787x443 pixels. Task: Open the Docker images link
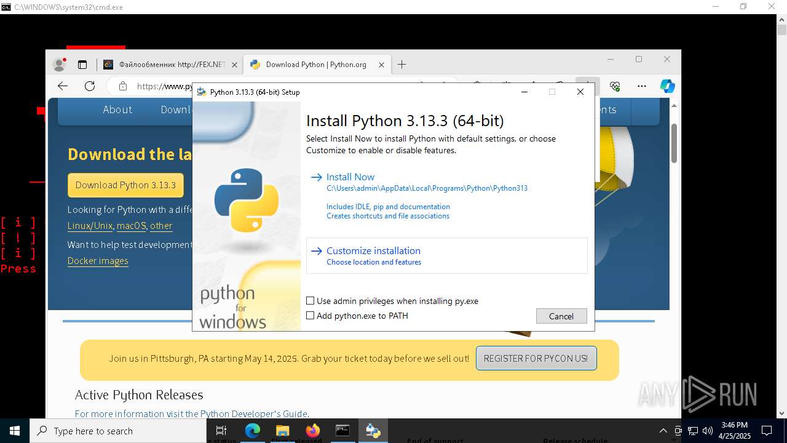[98, 261]
